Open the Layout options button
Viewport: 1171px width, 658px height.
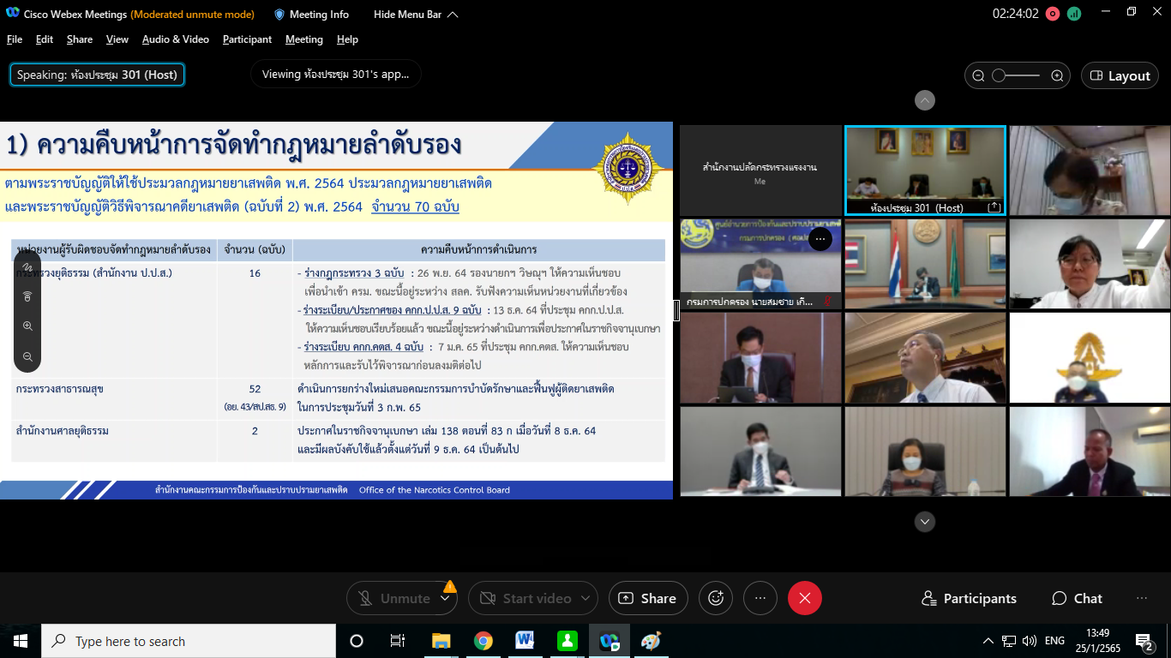pyautogui.click(x=1120, y=75)
